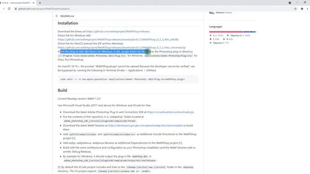Click the 'Build with the same architecture' bullet

pos(129,149)
